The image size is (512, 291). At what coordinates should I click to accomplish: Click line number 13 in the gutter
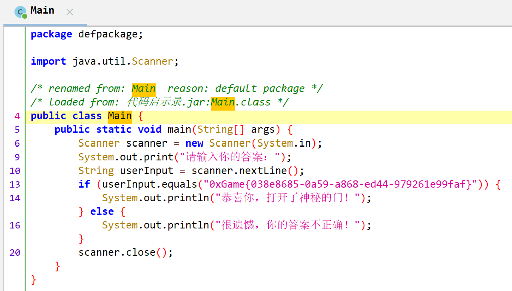15,184
